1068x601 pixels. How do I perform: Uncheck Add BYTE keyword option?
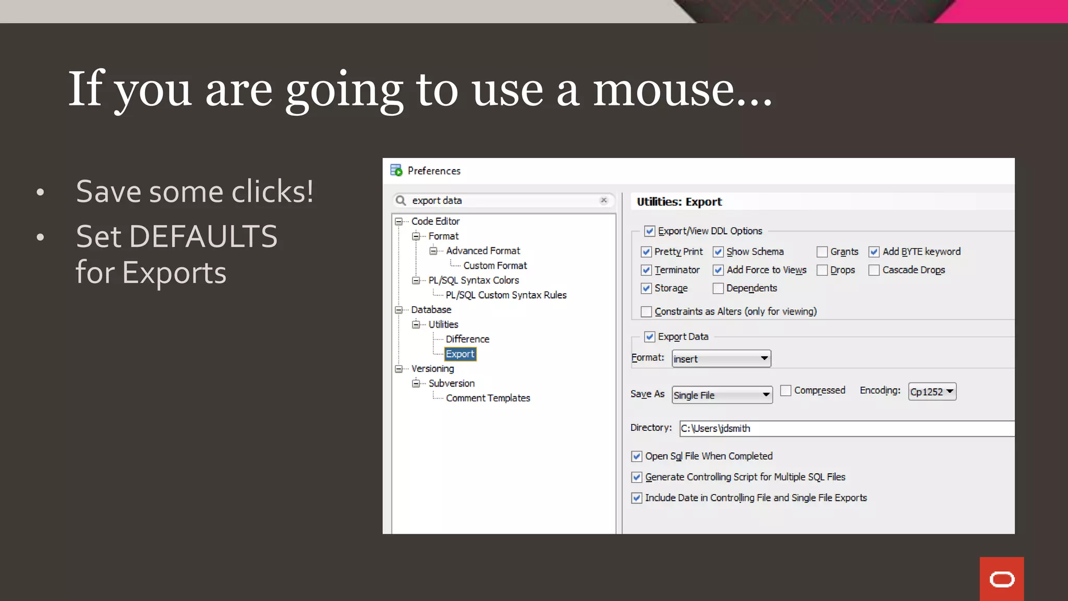click(874, 251)
